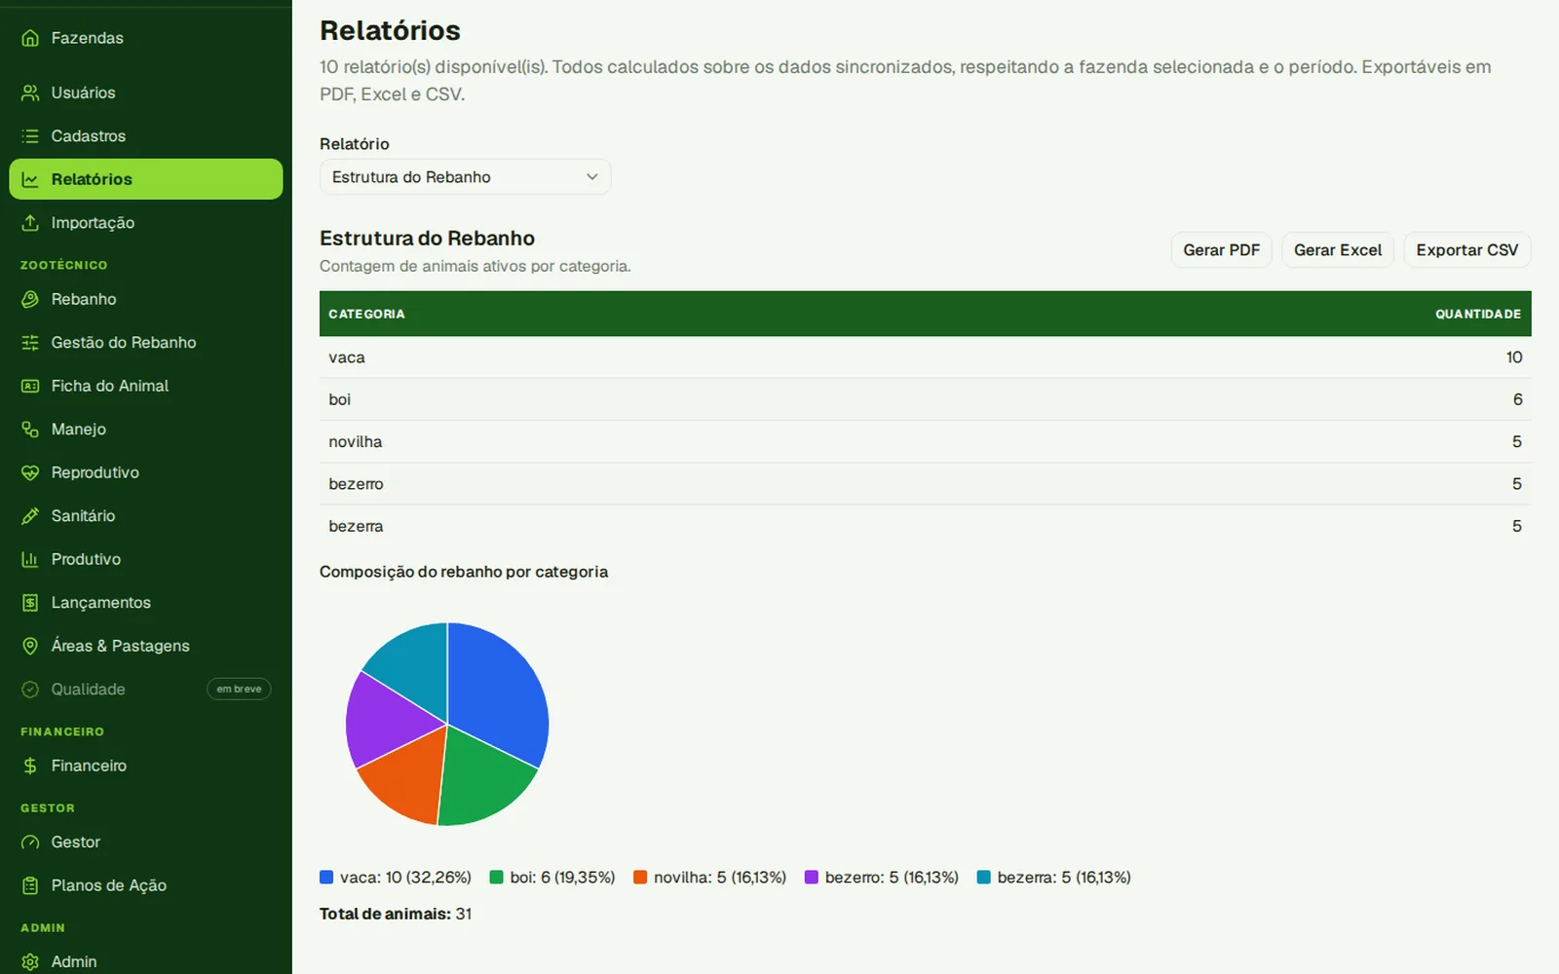Go to the Usuários menu item
The height and width of the screenshot is (974, 1559).
coord(146,93)
